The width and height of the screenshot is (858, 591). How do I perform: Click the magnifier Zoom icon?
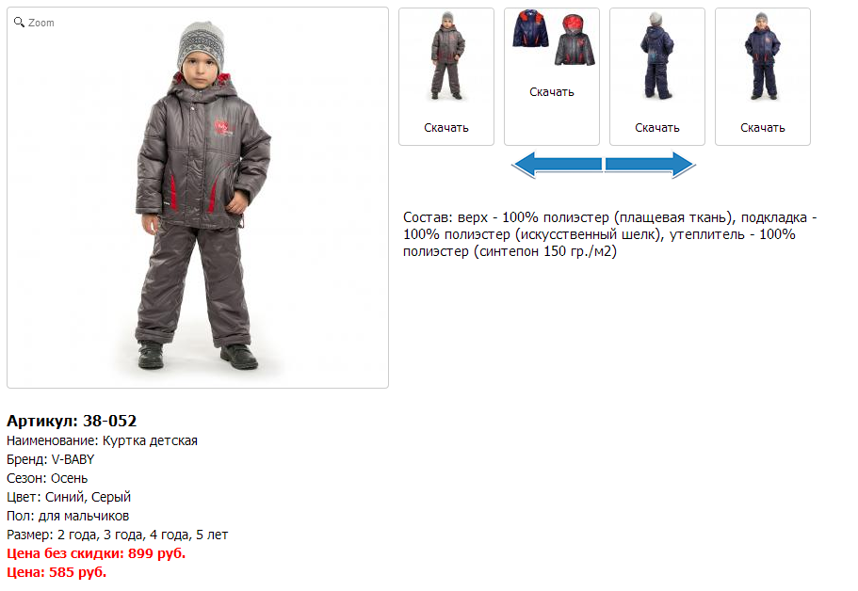click(x=19, y=22)
